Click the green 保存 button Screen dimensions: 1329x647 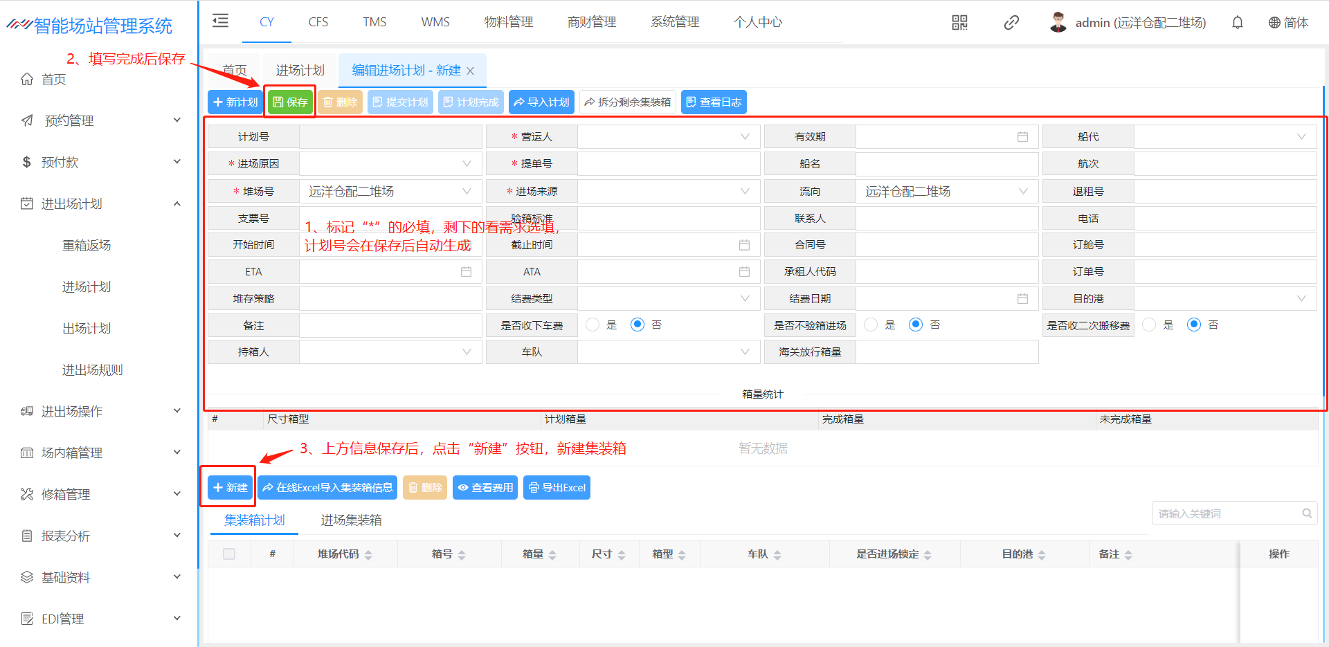pyautogui.click(x=291, y=102)
